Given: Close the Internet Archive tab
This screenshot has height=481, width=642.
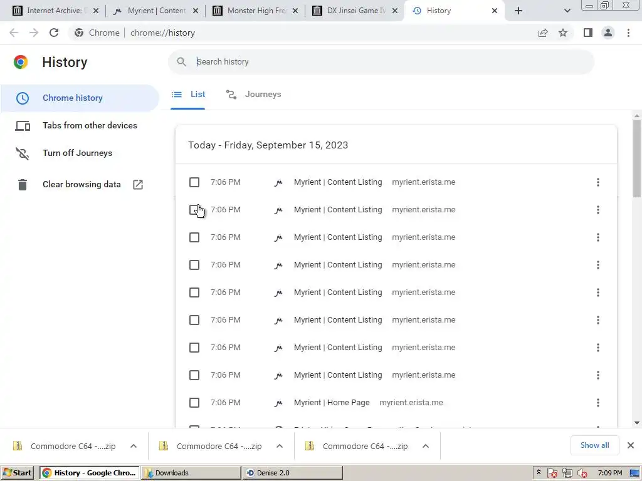Looking at the screenshot, I should click(x=96, y=11).
